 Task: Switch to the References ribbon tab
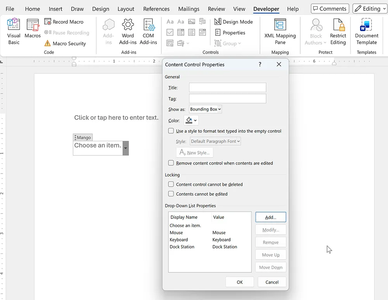click(156, 9)
